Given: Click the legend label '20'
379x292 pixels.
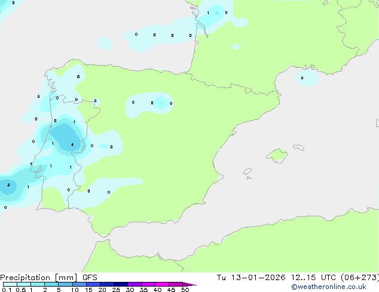Looking at the screenshot, I should 102,290.
